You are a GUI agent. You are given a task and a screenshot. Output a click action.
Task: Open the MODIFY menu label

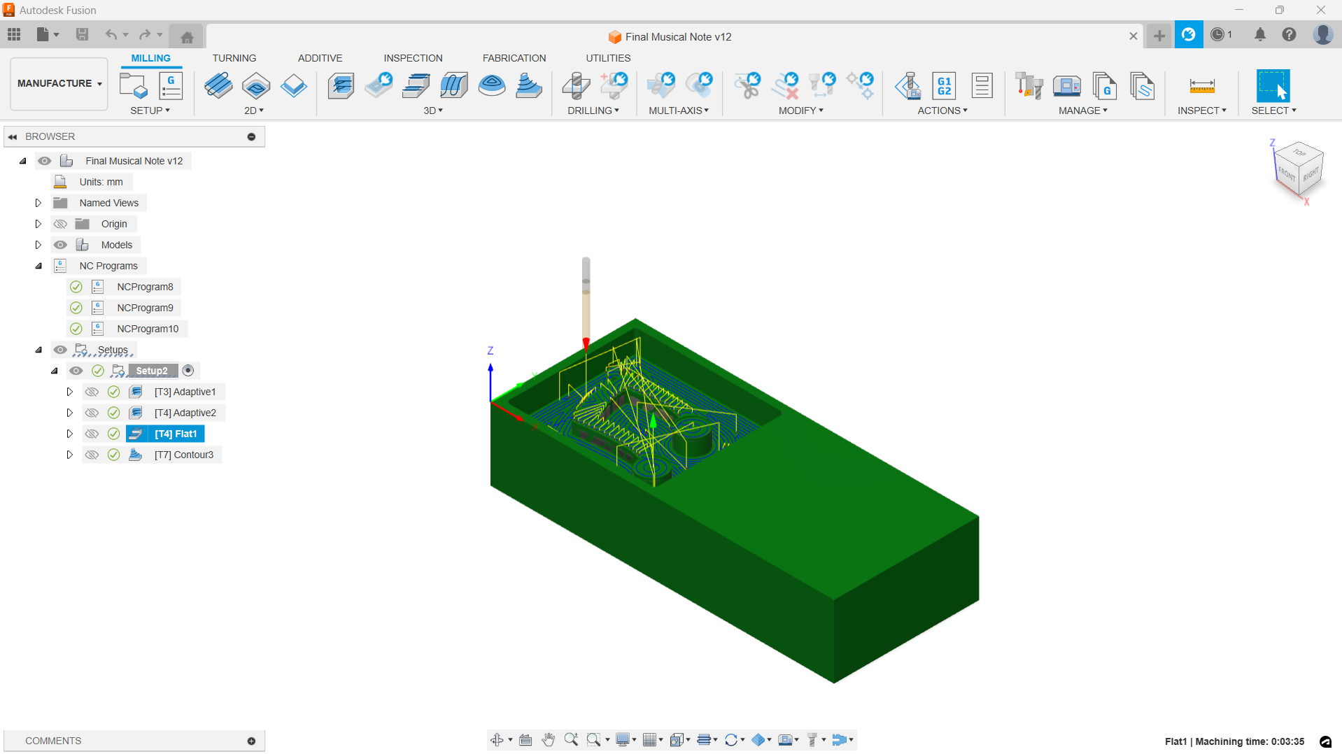800,111
